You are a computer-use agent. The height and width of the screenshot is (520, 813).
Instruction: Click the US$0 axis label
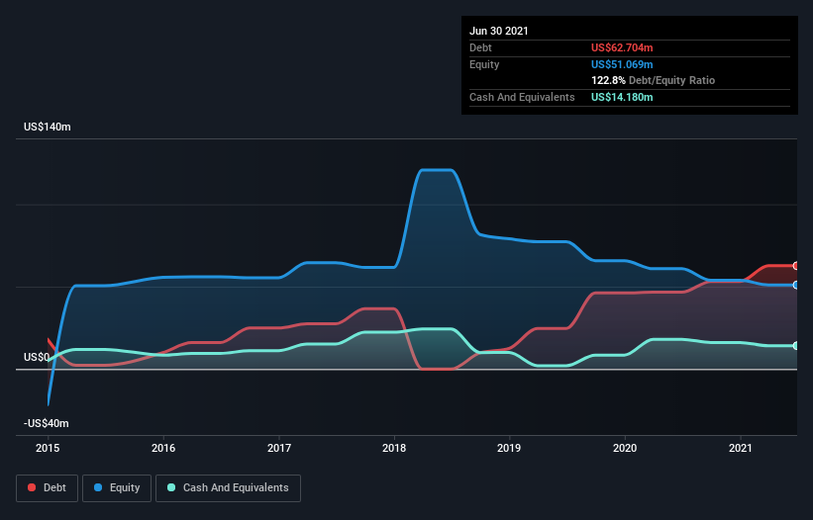[37, 357]
